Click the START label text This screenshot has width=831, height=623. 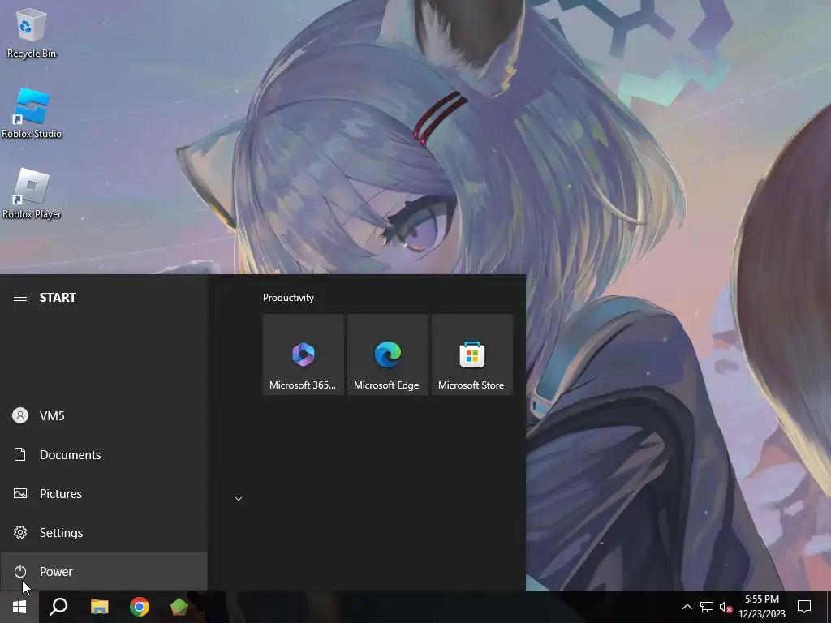click(x=58, y=298)
